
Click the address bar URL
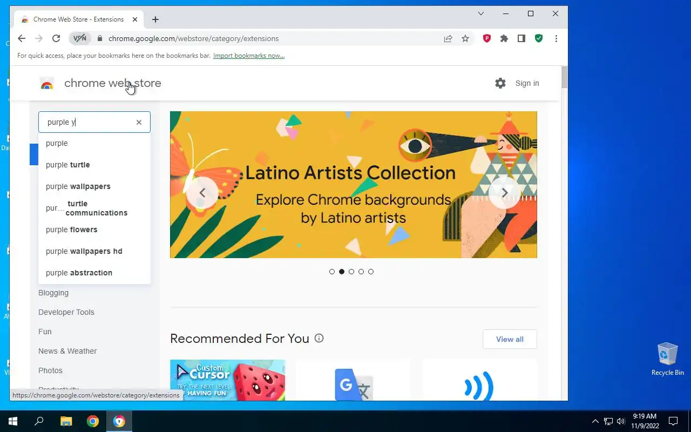[194, 38]
